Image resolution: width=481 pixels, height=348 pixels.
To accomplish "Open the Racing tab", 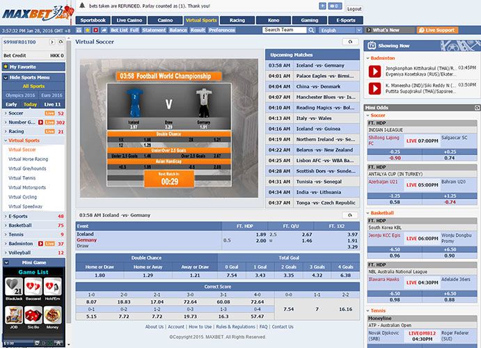I will tap(237, 20).
